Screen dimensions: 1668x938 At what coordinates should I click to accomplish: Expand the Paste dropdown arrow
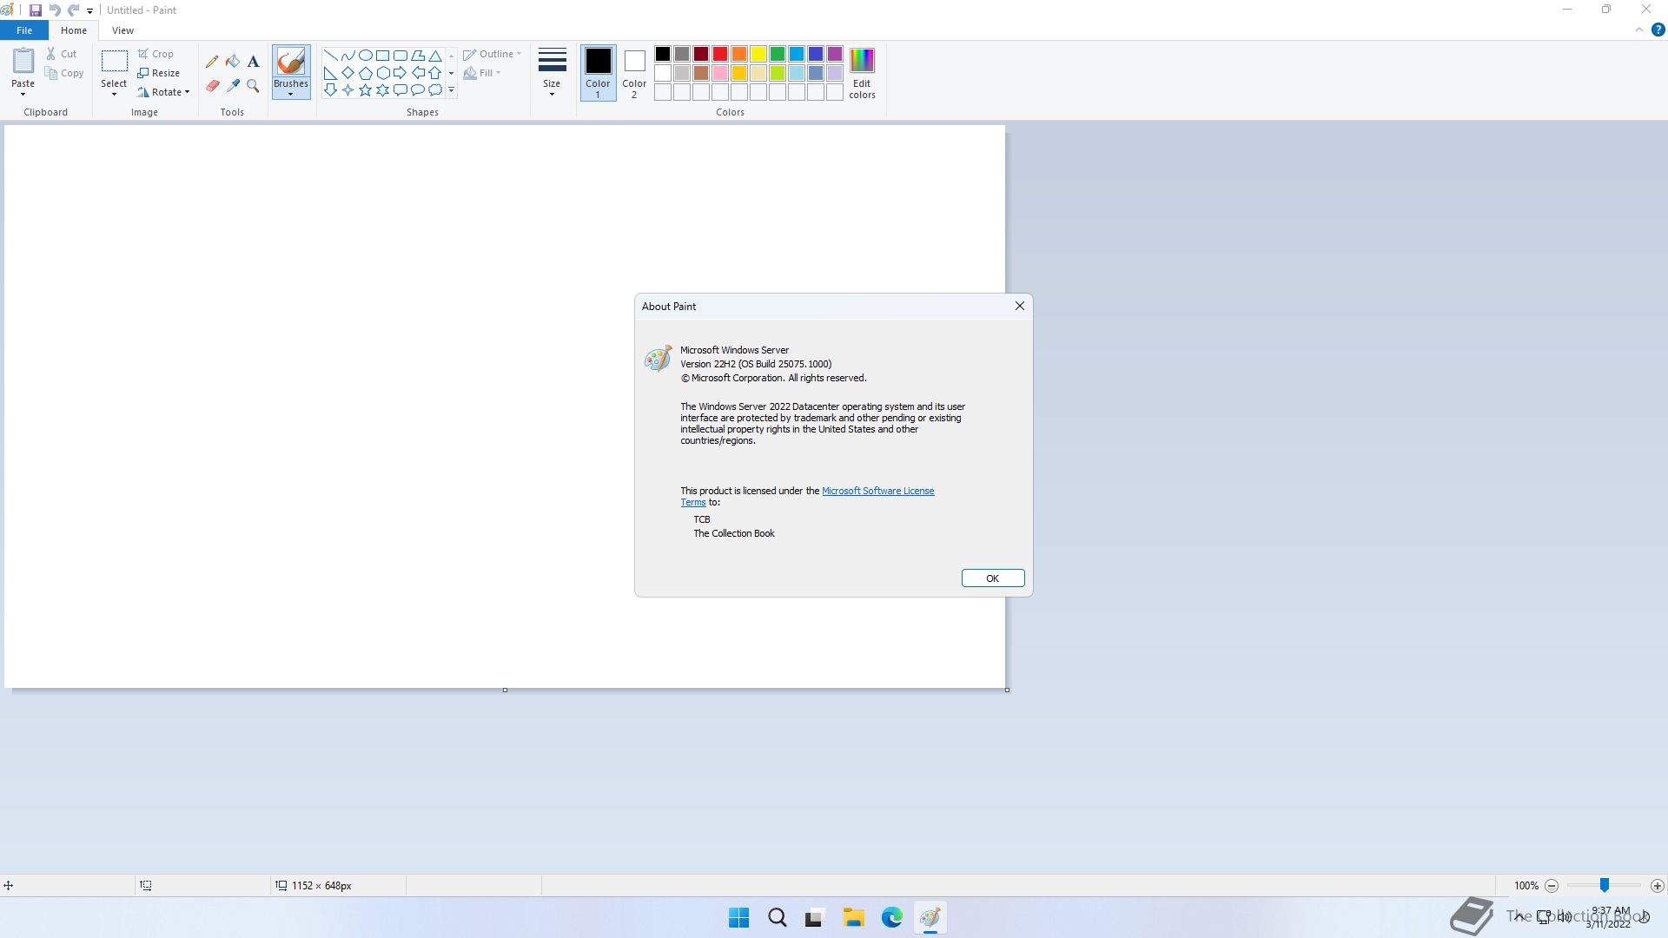(23, 94)
